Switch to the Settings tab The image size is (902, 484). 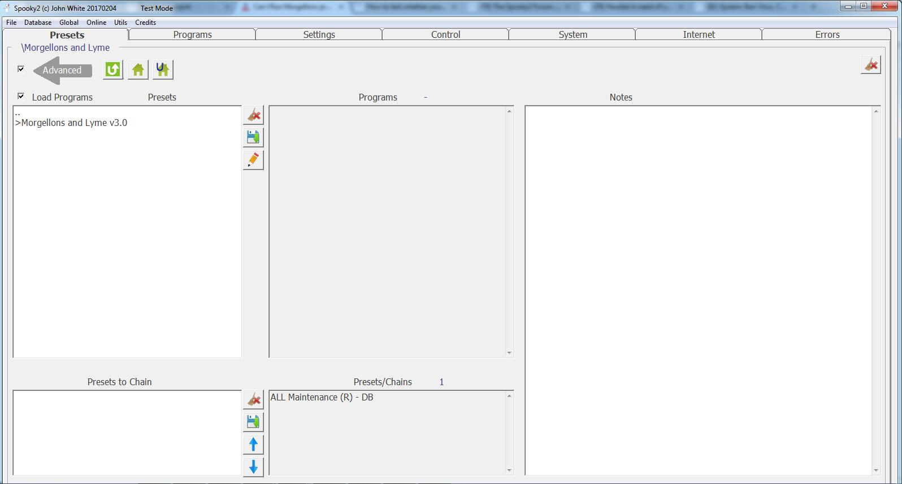point(319,34)
